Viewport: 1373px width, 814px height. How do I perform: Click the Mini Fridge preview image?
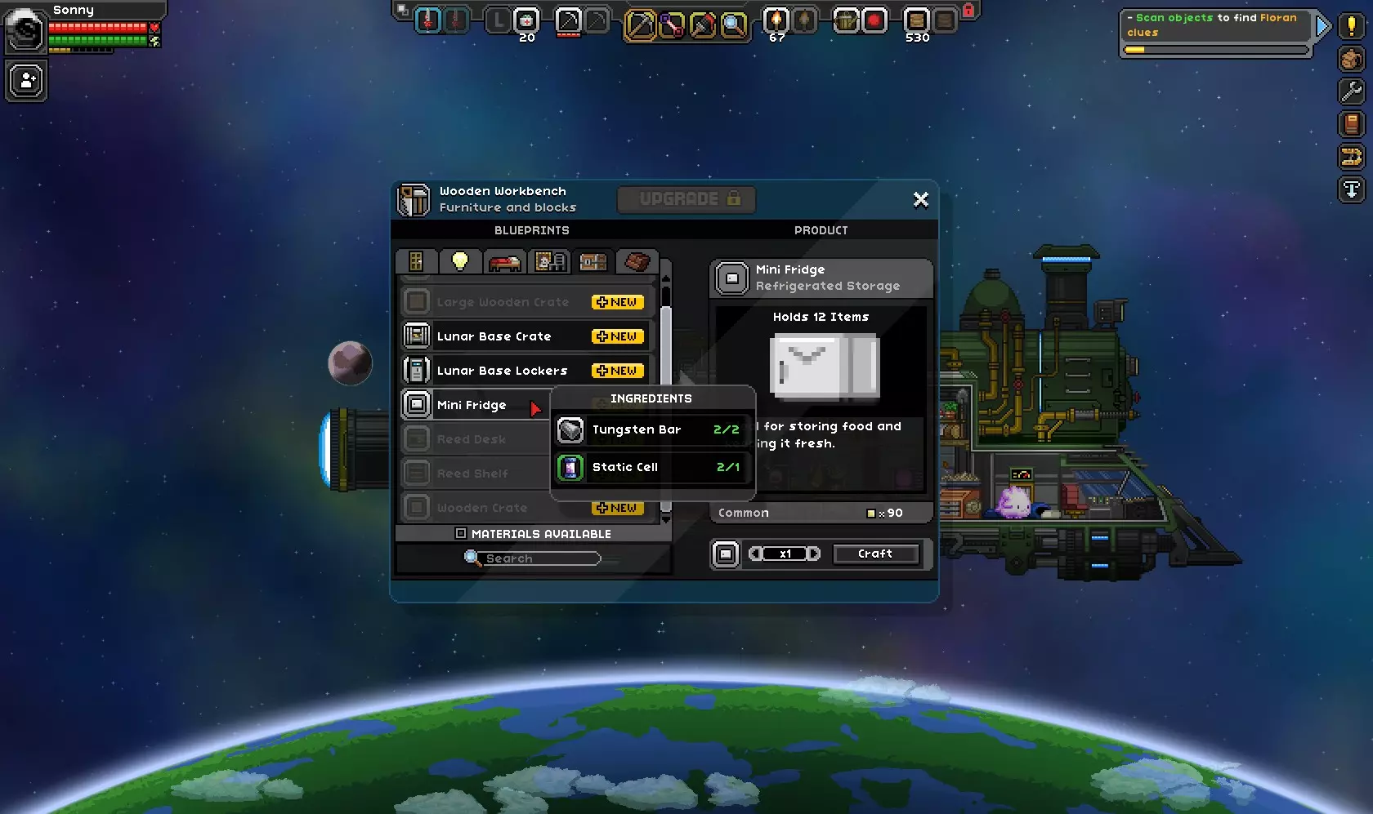825,366
